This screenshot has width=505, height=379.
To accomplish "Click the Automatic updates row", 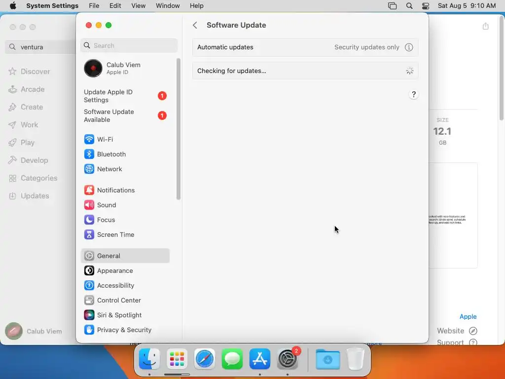I will [305, 47].
